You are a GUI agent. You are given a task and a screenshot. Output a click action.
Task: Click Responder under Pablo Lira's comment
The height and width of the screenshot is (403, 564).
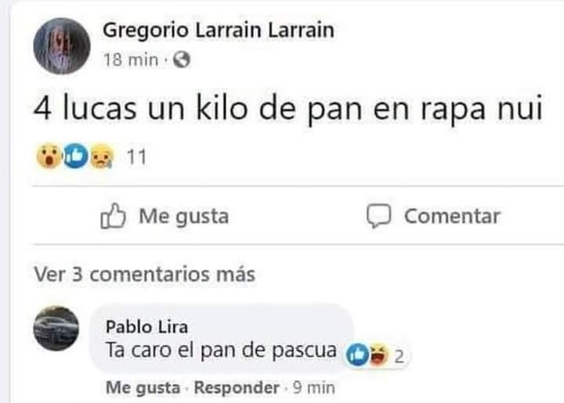[237, 388]
